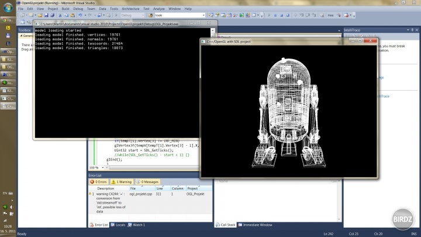Open the Help menu
This screenshot has height=237, width=421.
[188, 9]
